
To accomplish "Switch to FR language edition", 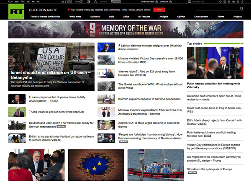I will tap(33, 2).
